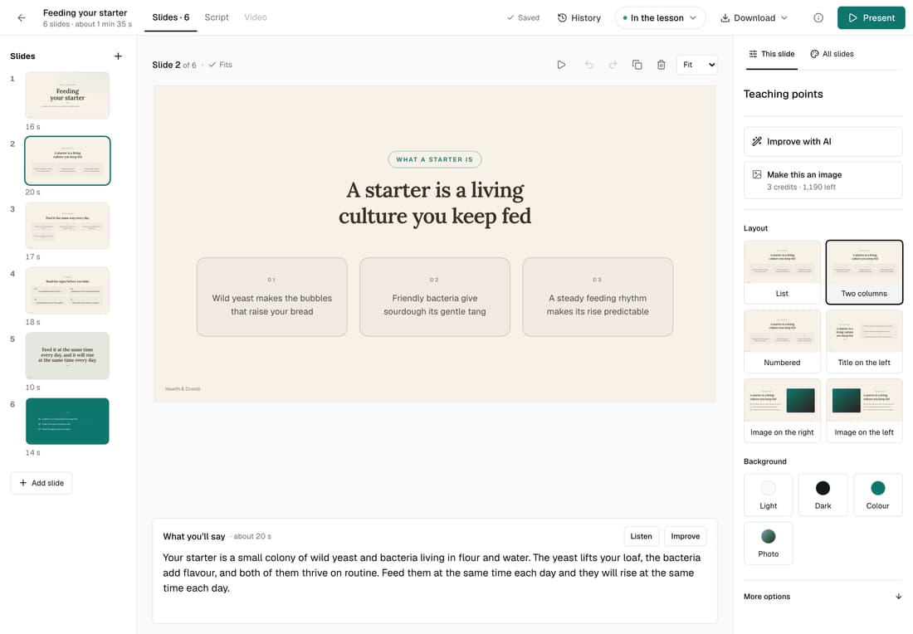Click card 03 A steady feeding rhythm
The height and width of the screenshot is (634, 913).
598,297
